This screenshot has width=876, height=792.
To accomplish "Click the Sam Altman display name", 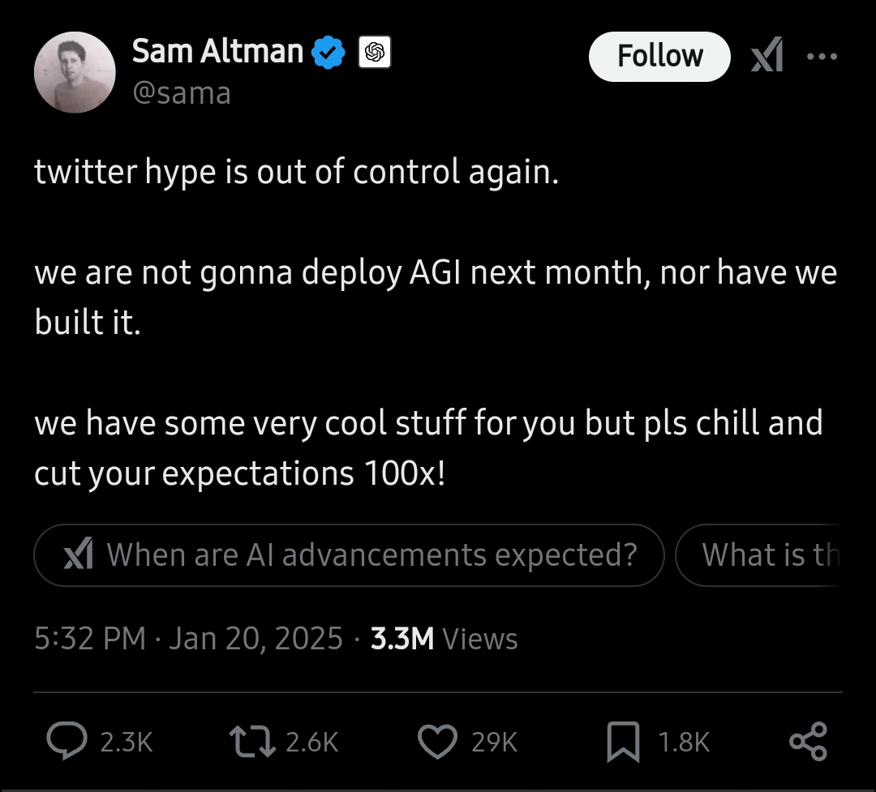I will (217, 52).
